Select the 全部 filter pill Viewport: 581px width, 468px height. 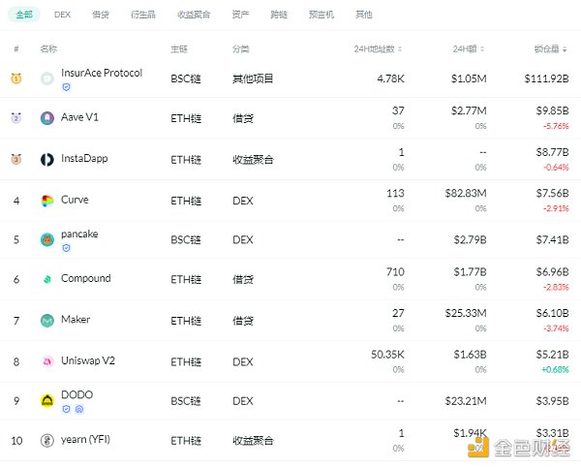click(x=24, y=15)
